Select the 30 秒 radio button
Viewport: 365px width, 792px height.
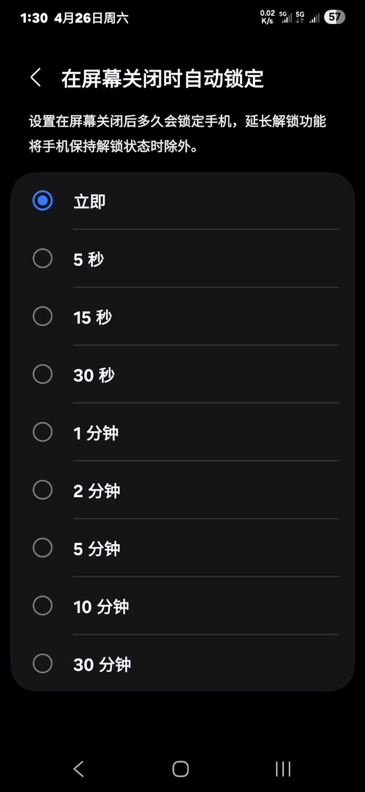point(43,375)
